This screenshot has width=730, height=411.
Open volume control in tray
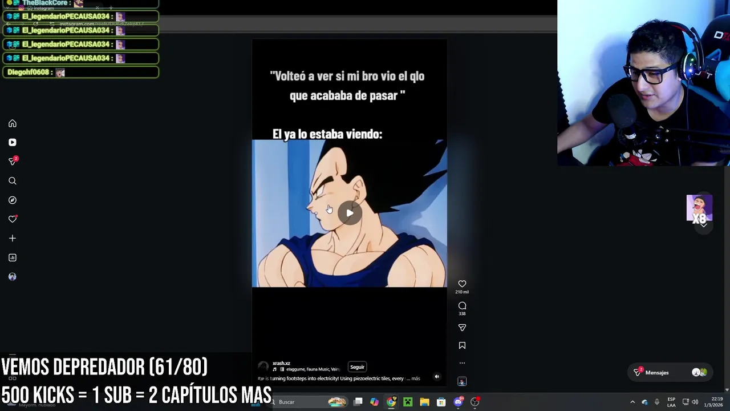(x=695, y=402)
